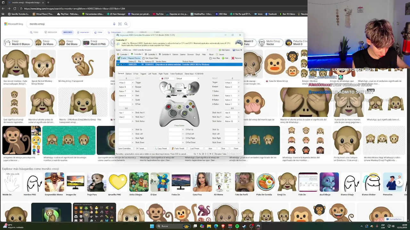The height and width of the screenshot is (230, 410).
Task: Click the red B button on the controller image
Action: coord(193,107)
